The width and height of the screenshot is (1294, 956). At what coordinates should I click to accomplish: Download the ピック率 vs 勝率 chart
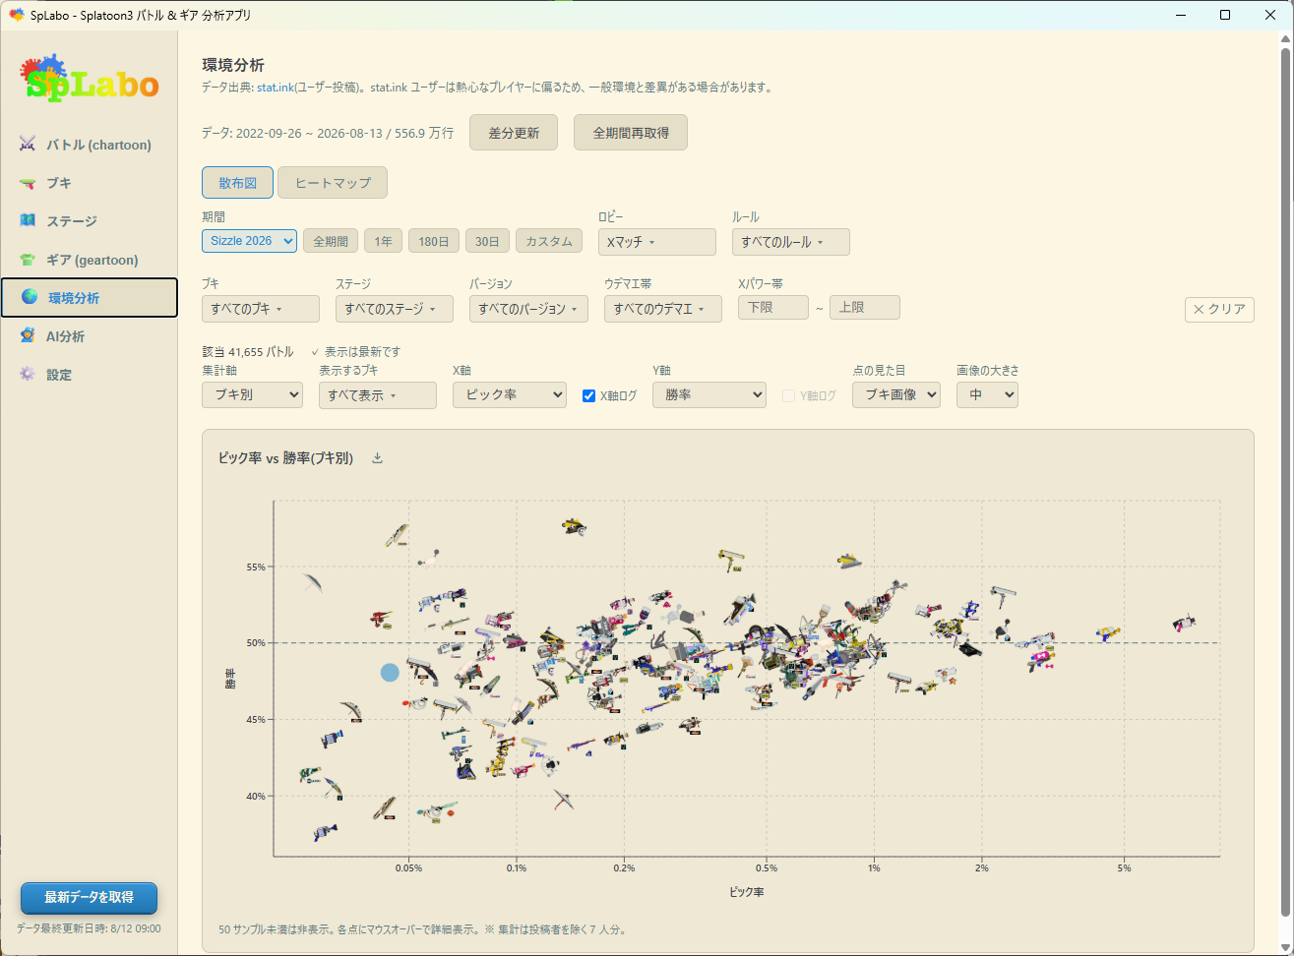[x=377, y=458]
